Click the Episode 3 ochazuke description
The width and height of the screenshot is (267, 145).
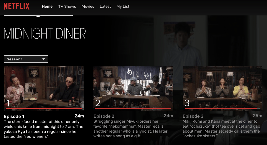tap(221, 128)
